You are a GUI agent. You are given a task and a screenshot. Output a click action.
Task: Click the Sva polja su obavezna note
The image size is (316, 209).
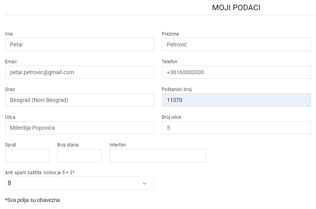tap(32, 200)
